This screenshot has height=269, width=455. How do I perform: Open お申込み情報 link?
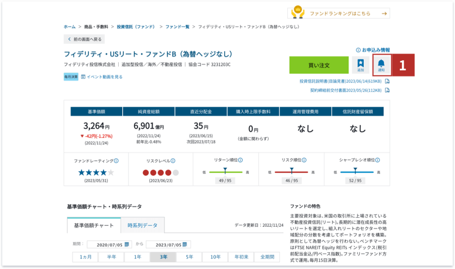click(376, 50)
